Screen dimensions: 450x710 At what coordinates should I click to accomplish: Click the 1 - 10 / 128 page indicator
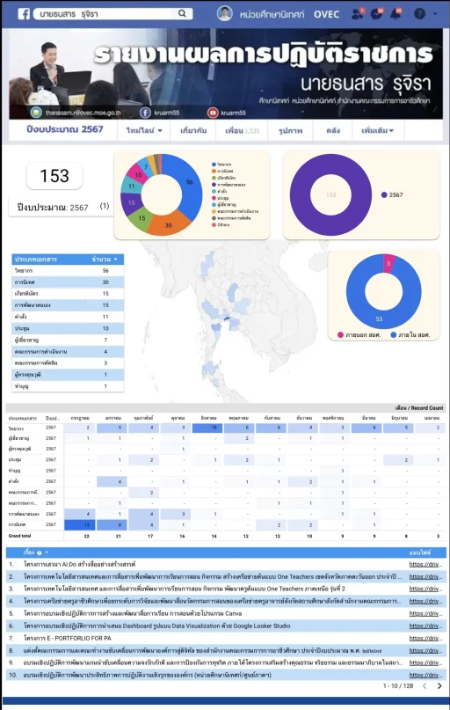pos(398,686)
